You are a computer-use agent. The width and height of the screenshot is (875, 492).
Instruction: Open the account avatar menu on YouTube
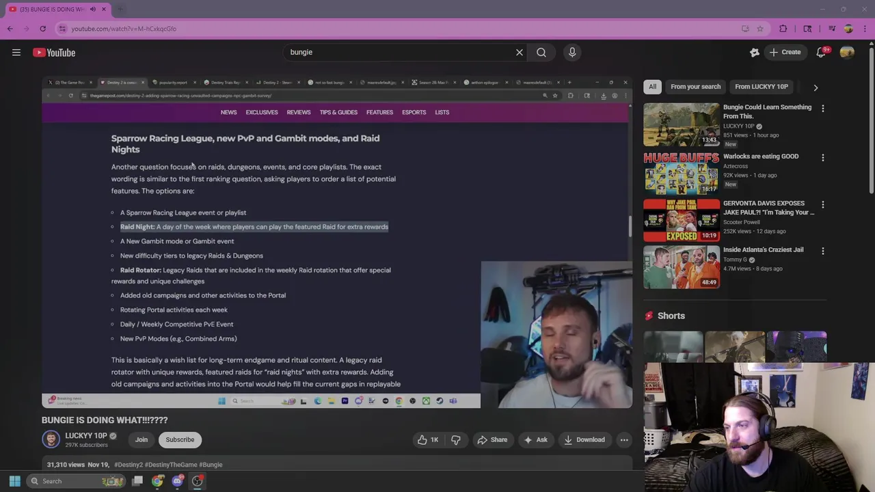point(847,53)
